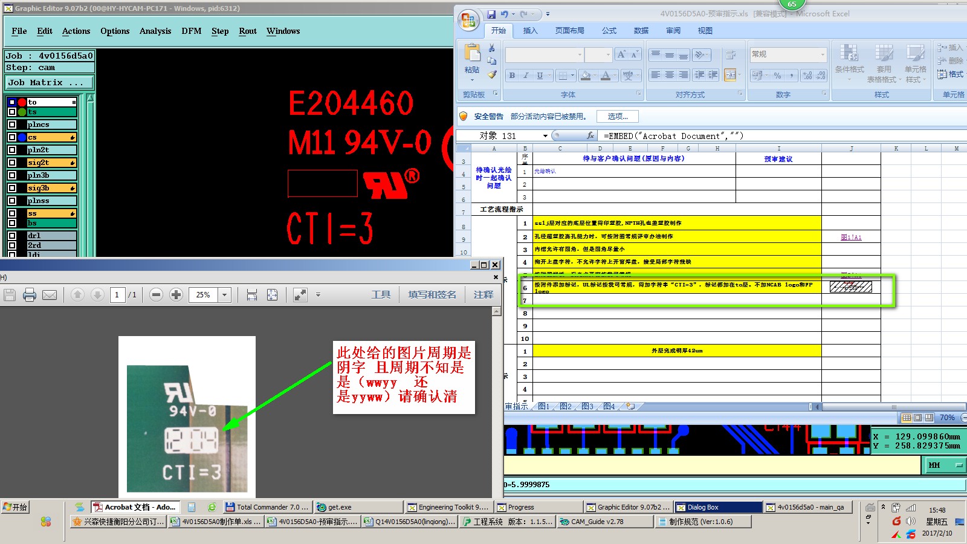967x544 pixels.
Task: Apply italic formatting in Excel
Action: tap(526, 76)
